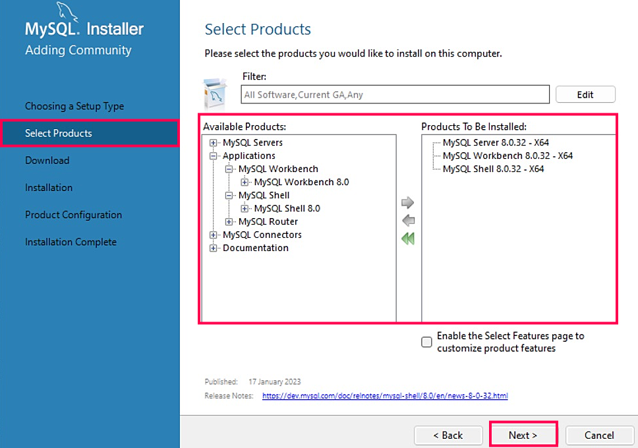Select MySQL Server 8.0.32 - X64 entry
Viewport: 638px width, 448px height.
click(x=496, y=142)
